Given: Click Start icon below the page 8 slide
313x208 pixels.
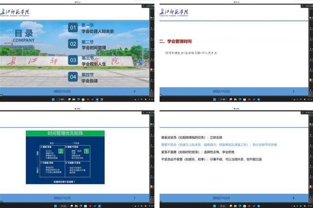Looking at the screenshot, I should (215, 206).
